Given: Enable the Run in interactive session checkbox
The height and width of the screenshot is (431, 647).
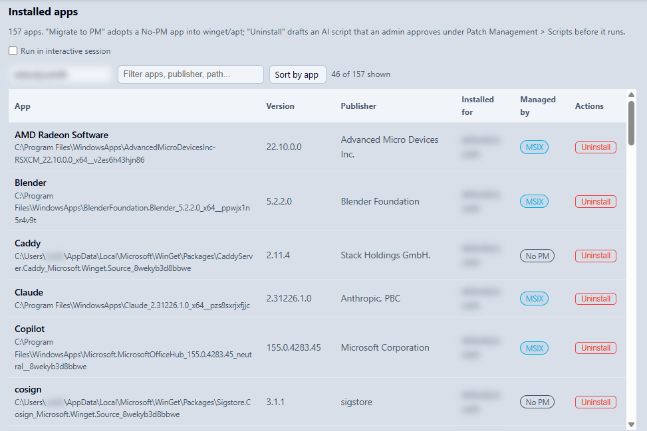Looking at the screenshot, I should coord(13,51).
